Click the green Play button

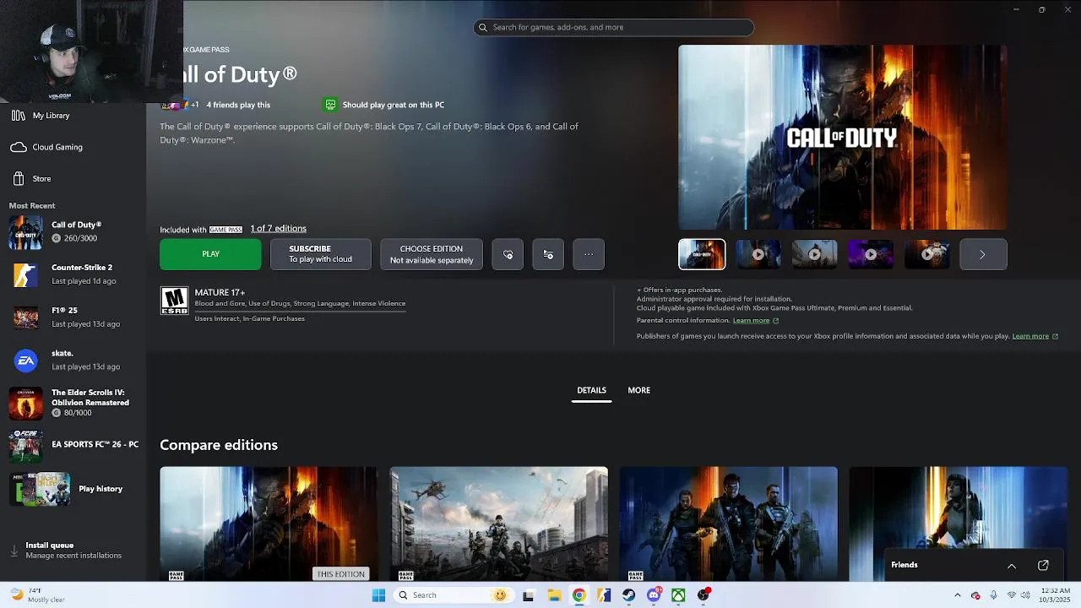pos(210,254)
